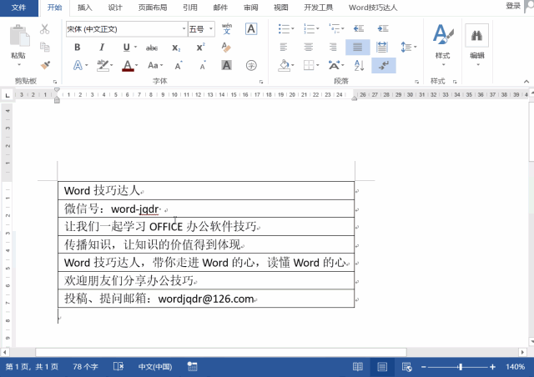
Task: Align text right
Action: coord(333,47)
